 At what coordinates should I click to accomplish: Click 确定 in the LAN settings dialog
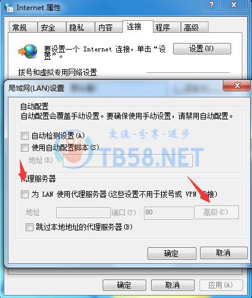tap(172, 253)
